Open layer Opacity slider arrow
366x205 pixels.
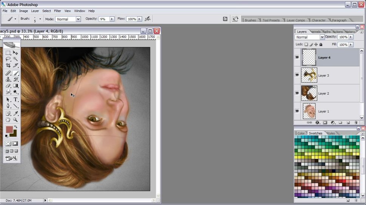(351, 37)
